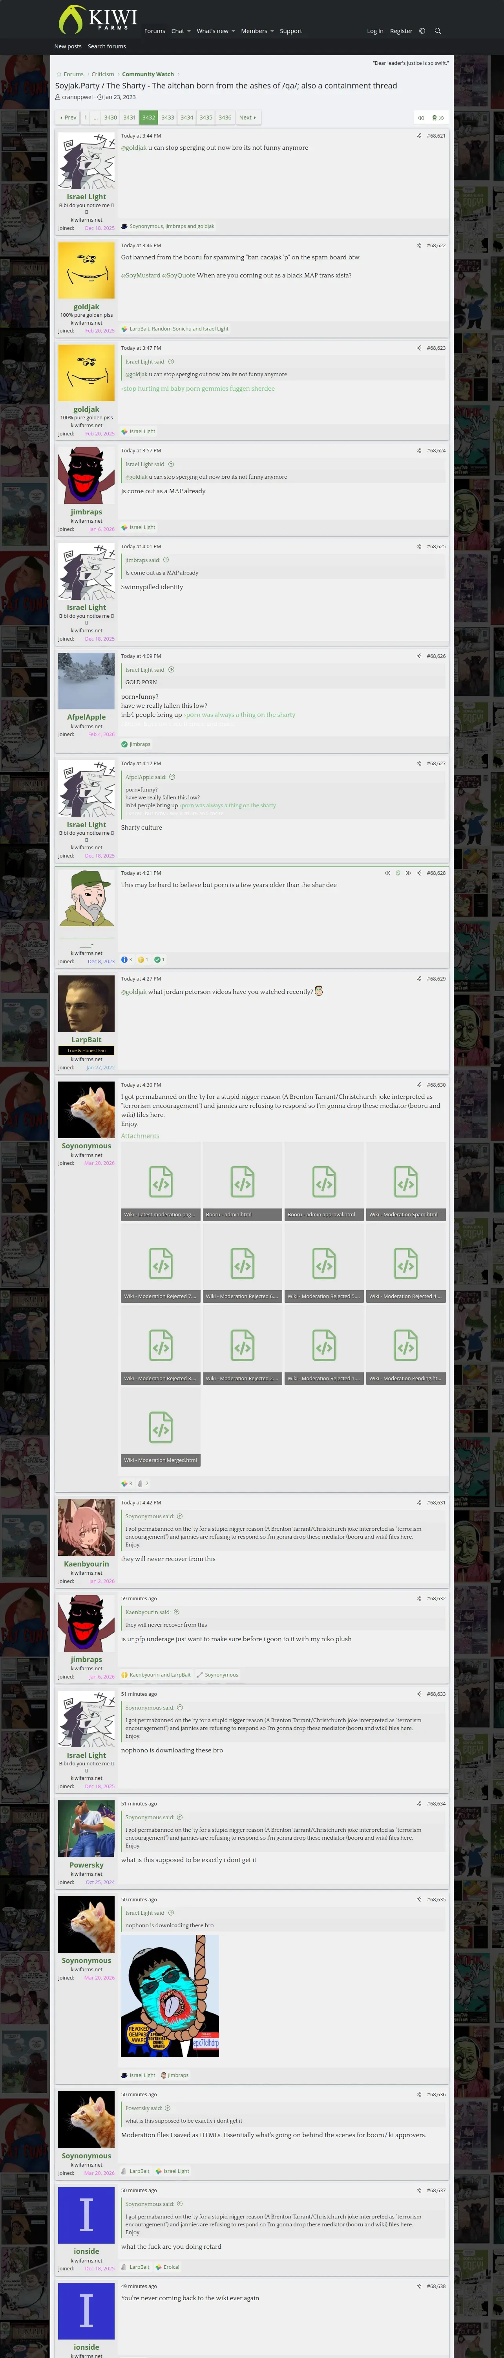This screenshot has width=504, height=2358.
Task: Toggle the dark/light theme style icon
Action: click(x=422, y=31)
